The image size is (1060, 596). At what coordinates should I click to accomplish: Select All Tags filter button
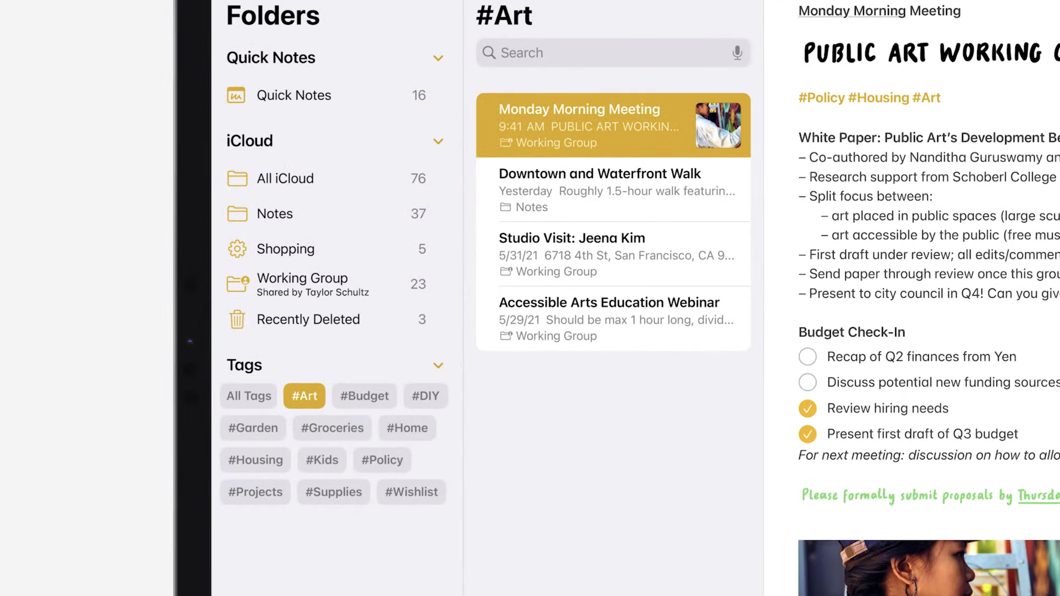tap(249, 395)
